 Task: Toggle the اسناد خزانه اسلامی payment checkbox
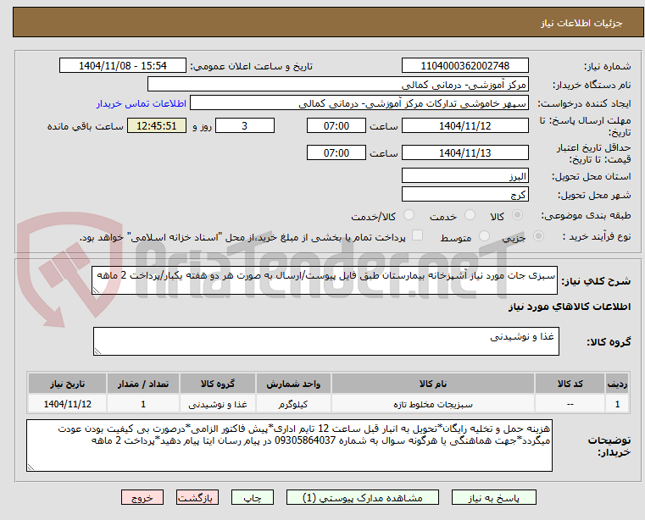418,235
